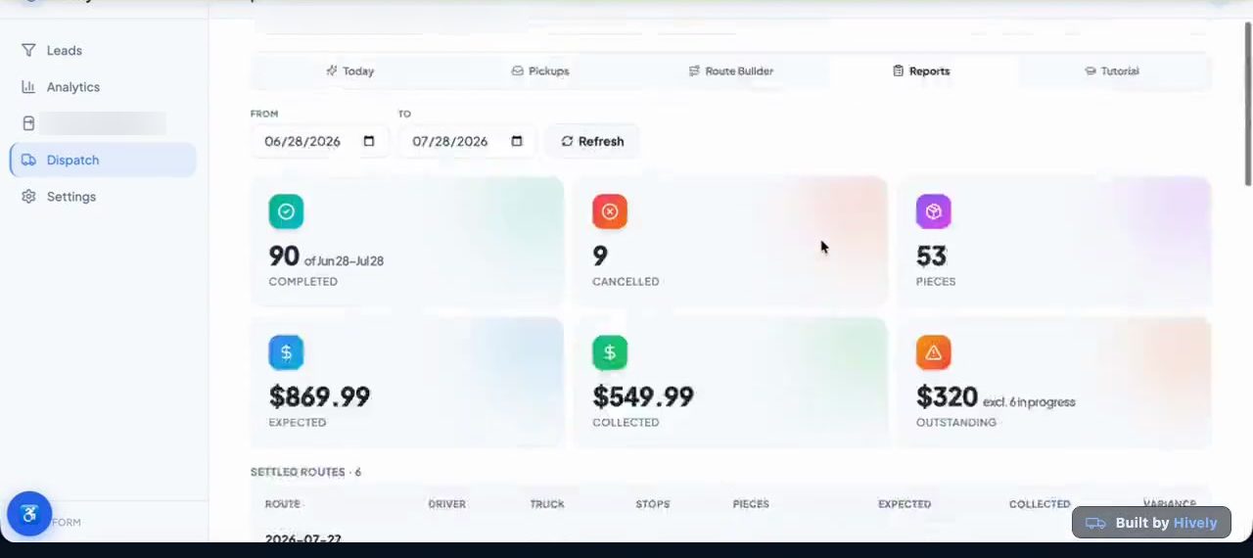Click the 9 cancelled count
The width and height of the screenshot is (1253, 558).
pos(600,256)
